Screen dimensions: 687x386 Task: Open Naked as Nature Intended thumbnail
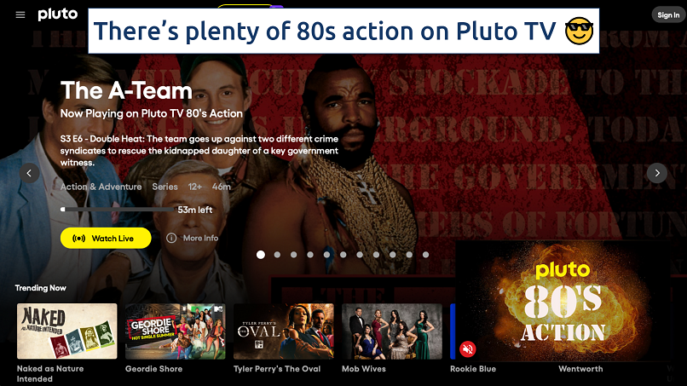[x=67, y=331]
